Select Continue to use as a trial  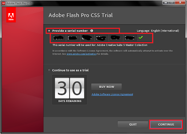[x=49, y=70]
